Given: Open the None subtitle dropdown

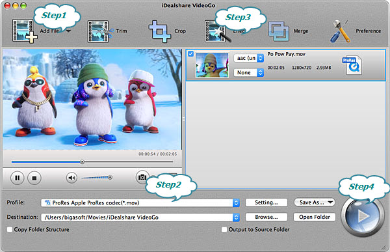Looking at the screenshot, I should coord(248,72).
